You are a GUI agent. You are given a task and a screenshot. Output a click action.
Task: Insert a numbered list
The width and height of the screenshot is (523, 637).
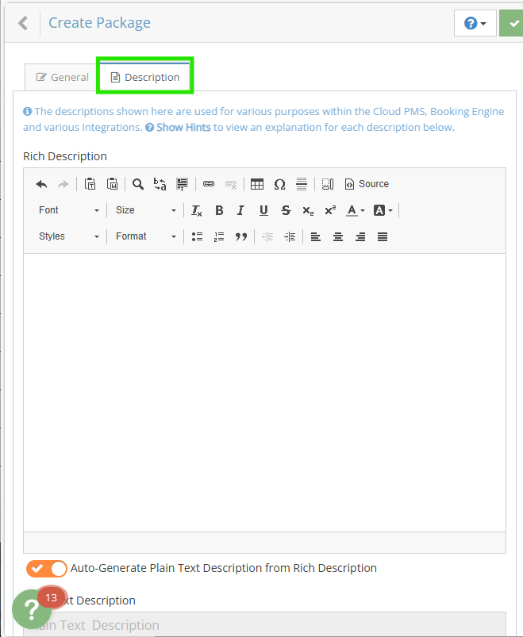(x=219, y=237)
